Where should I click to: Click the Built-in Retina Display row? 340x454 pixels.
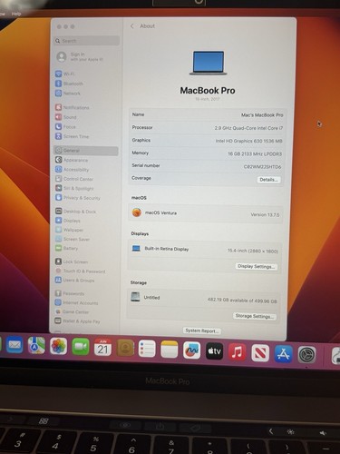(x=205, y=250)
